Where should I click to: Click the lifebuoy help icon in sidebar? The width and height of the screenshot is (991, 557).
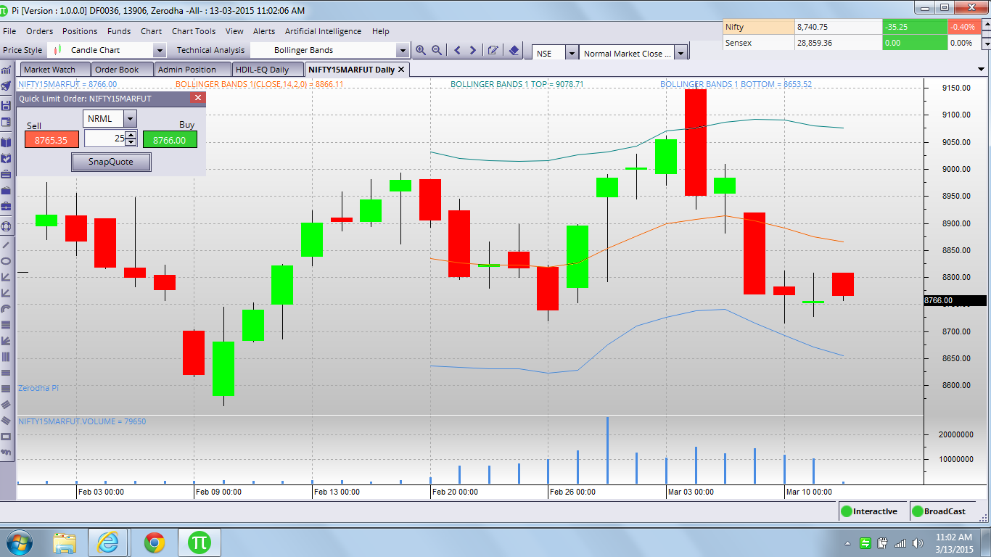tap(7, 226)
